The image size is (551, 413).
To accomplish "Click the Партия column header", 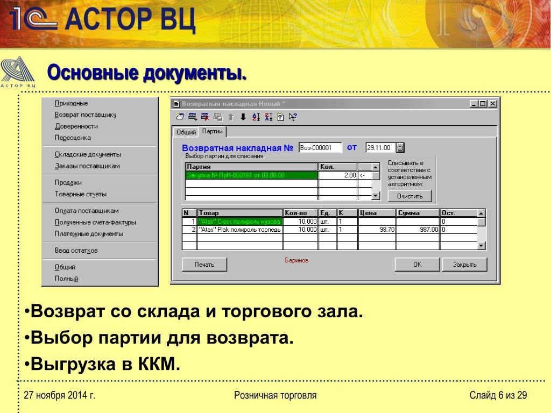I will tap(252, 167).
